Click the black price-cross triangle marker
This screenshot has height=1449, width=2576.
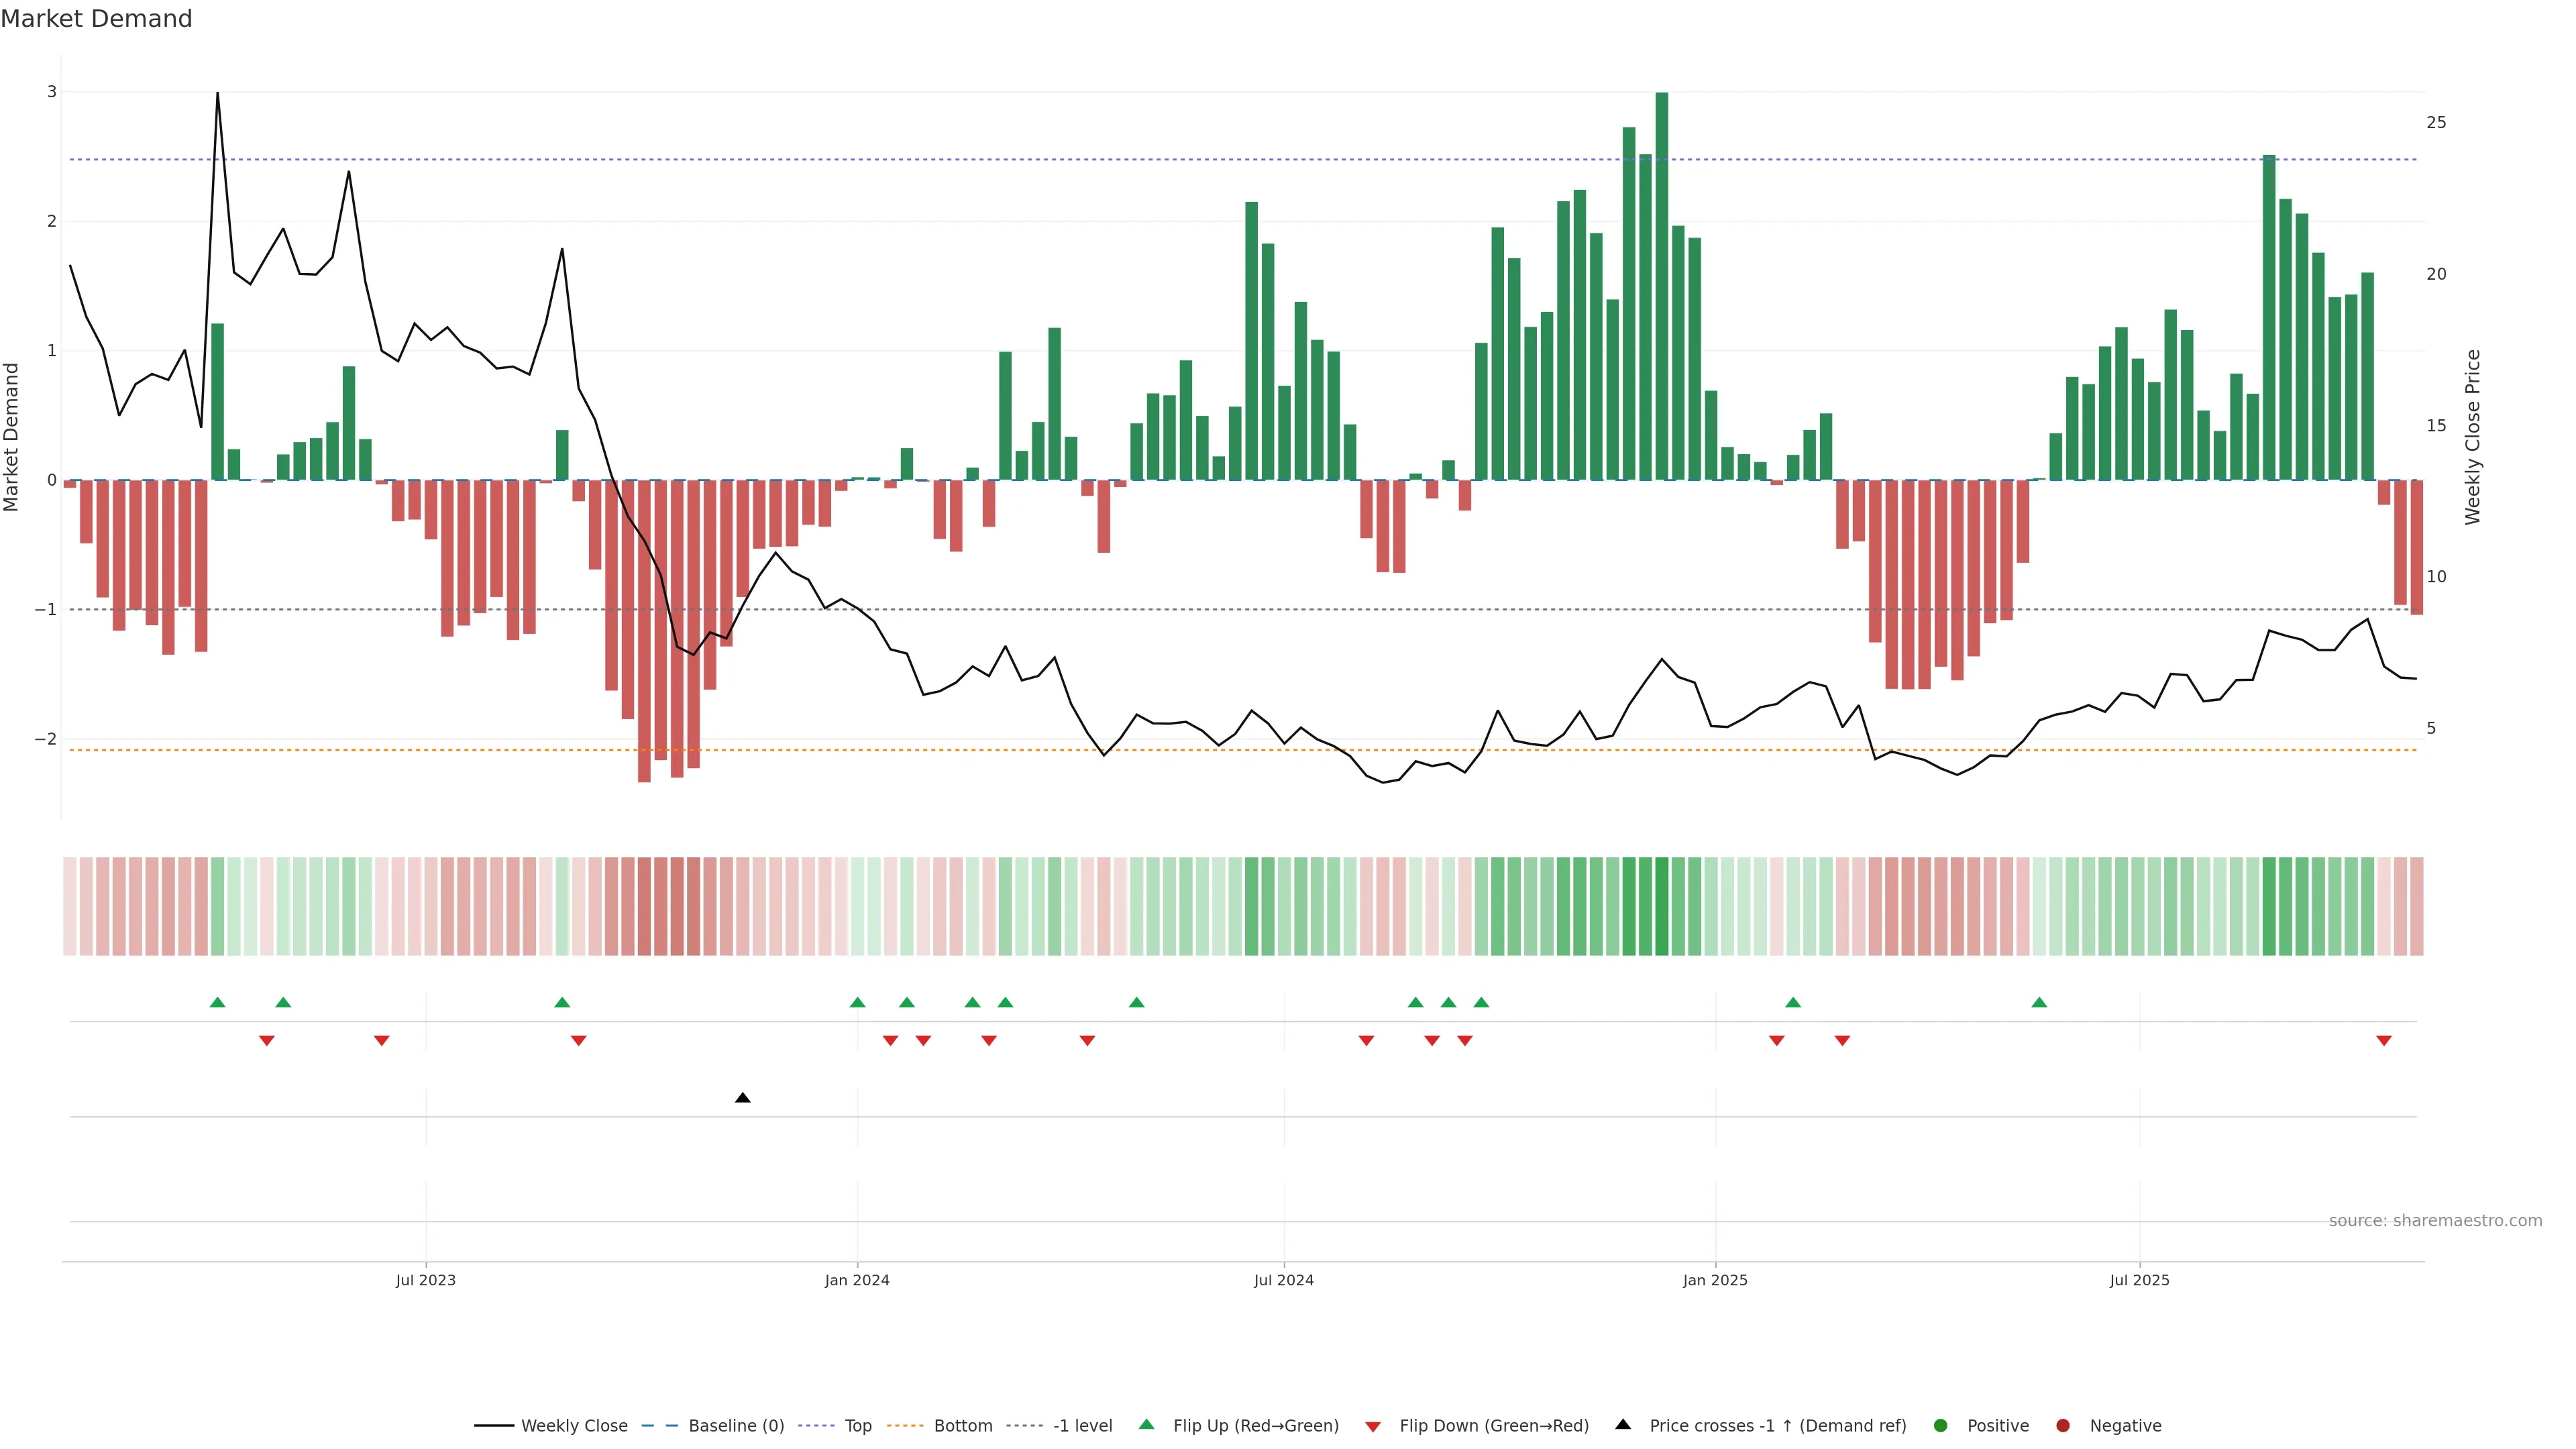[742, 1098]
